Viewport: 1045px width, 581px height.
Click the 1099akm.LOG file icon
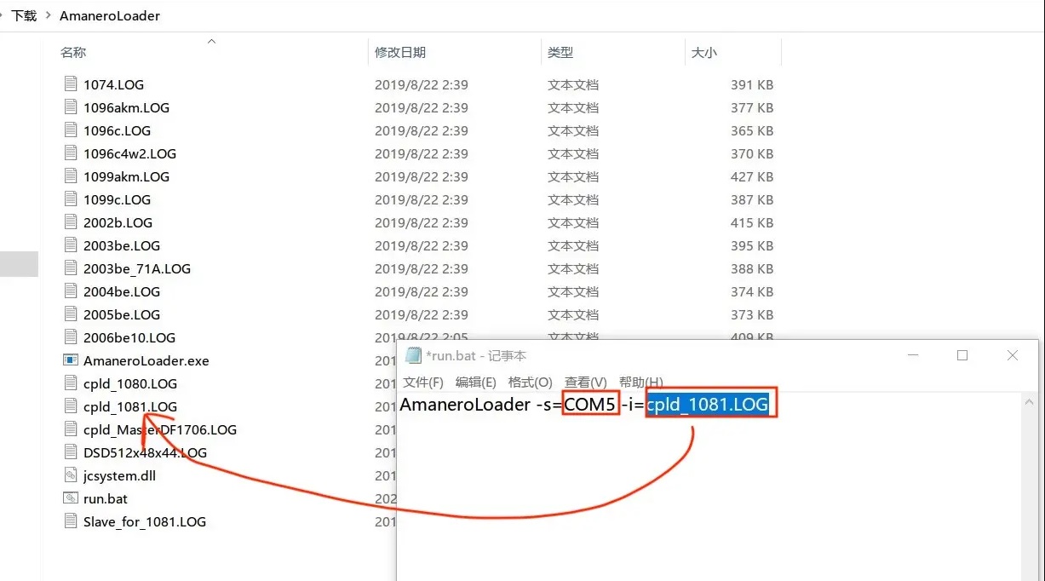(x=70, y=176)
